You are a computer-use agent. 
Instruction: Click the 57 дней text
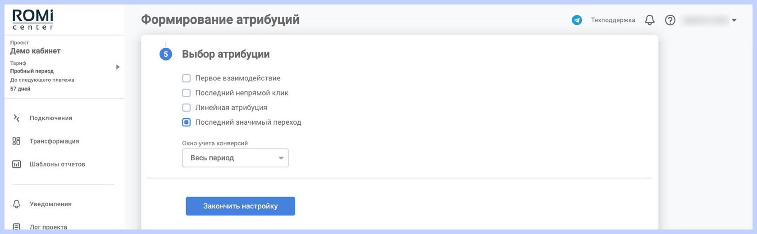click(20, 89)
